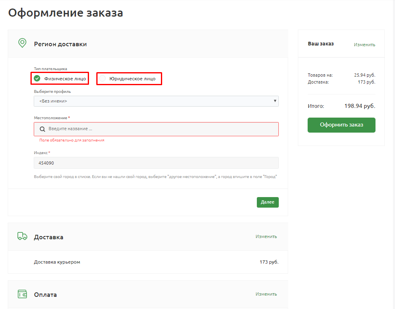The width and height of the screenshot is (395, 309).
Task: Click the Оформление заказа page title
Action: tap(65, 13)
